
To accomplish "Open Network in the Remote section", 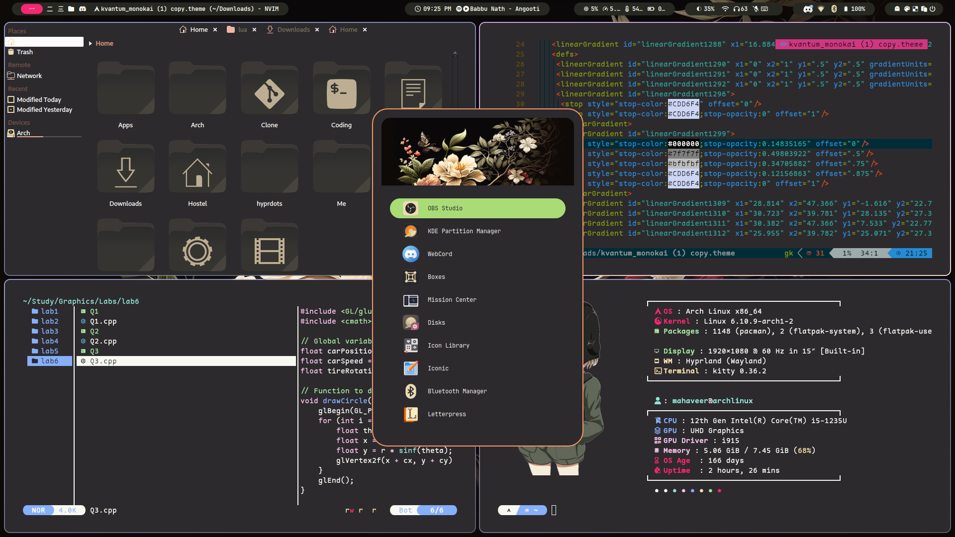I will (29, 76).
